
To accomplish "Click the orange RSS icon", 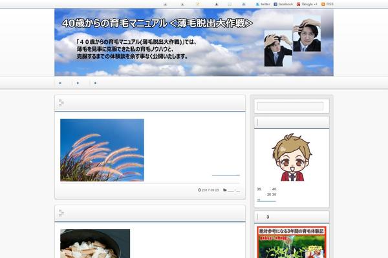I will point(323,5).
